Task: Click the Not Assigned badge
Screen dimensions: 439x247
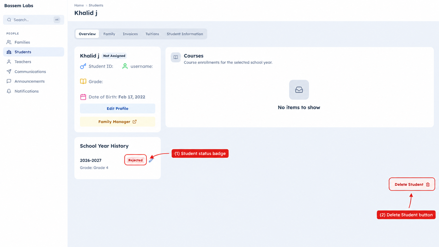Action: tap(114, 56)
